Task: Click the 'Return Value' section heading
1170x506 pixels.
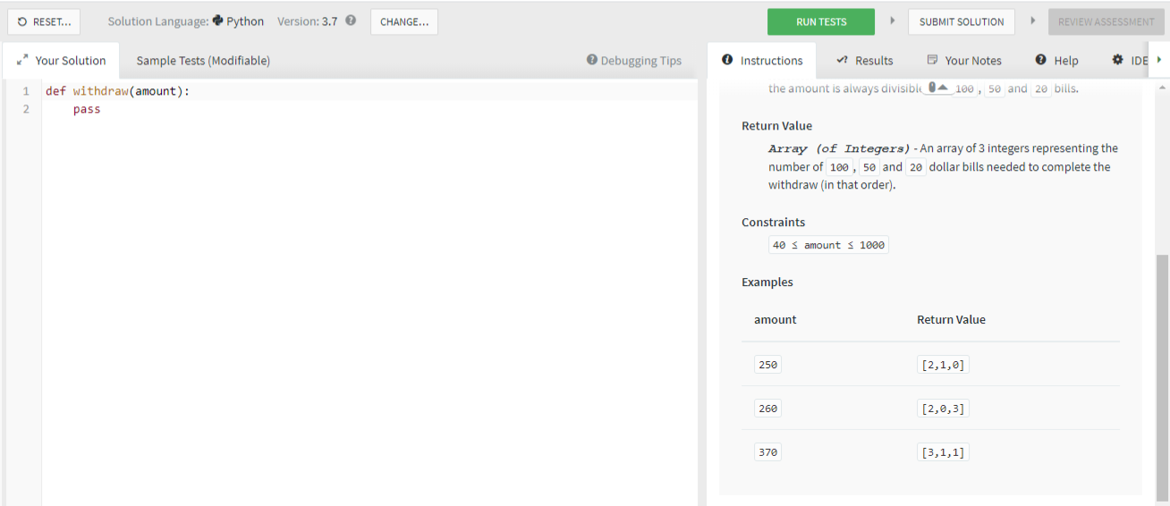Action: click(776, 126)
